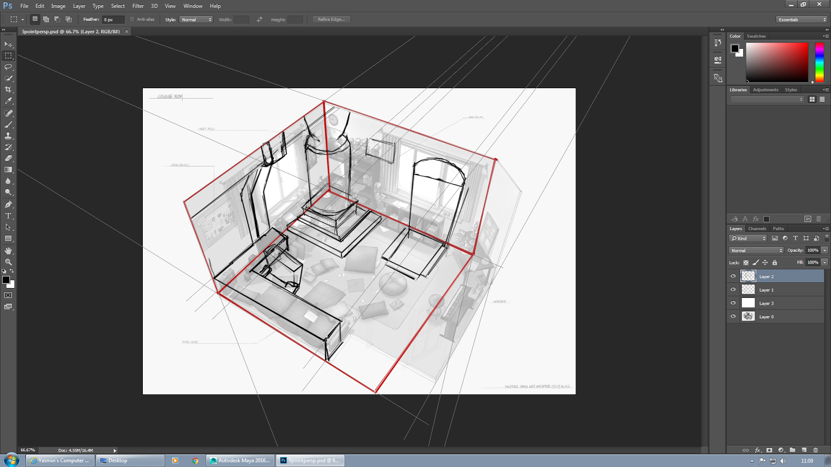
Task: Select the Lasso tool
Action: [x=8, y=67]
